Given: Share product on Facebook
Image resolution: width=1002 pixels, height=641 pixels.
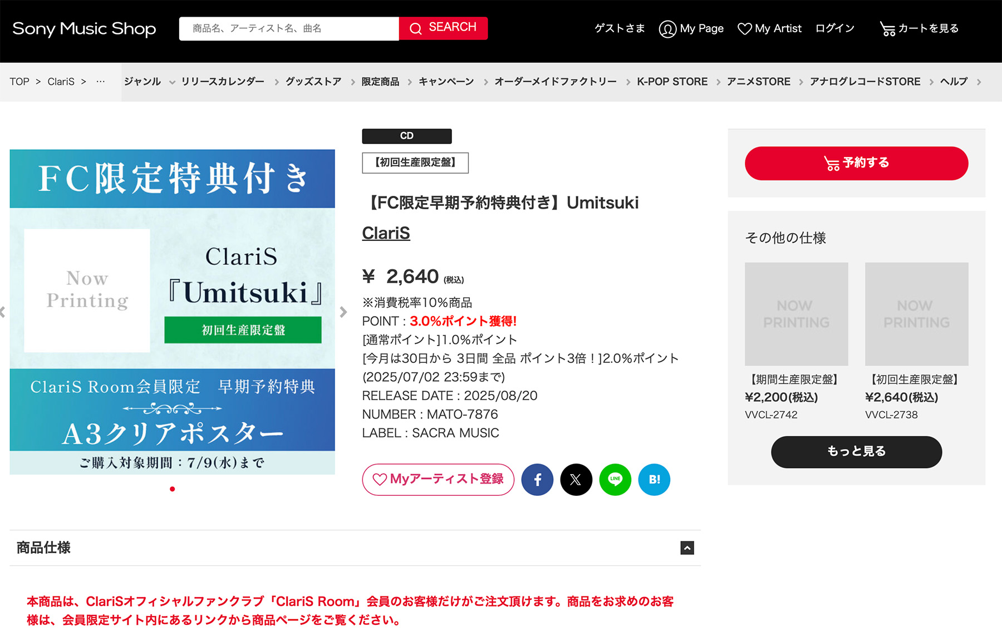Looking at the screenshot, I should point(537,480).
